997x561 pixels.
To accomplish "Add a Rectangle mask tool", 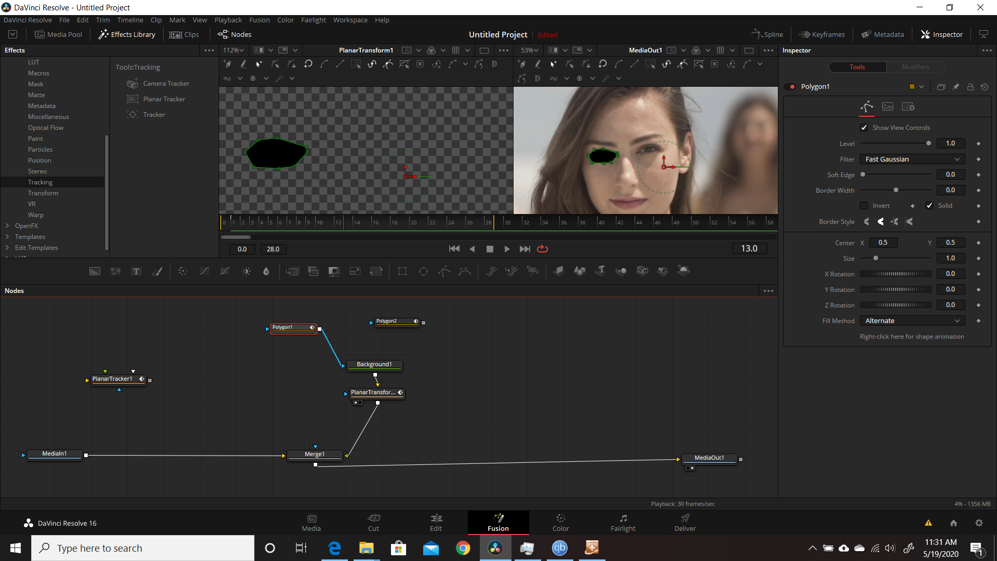I will click(402, 271).
